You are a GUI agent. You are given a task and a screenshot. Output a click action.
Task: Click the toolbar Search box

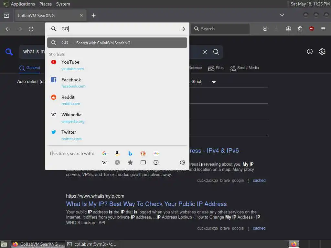pyautogui.click(x=220, y=29)
